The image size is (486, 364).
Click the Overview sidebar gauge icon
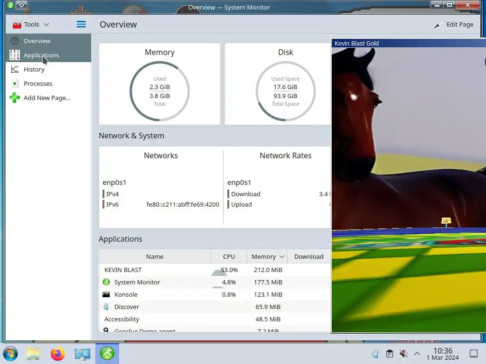(x=15, y=41)
